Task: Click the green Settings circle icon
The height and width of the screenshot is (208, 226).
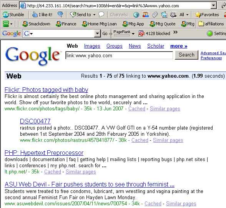Action: pos(210,33)
